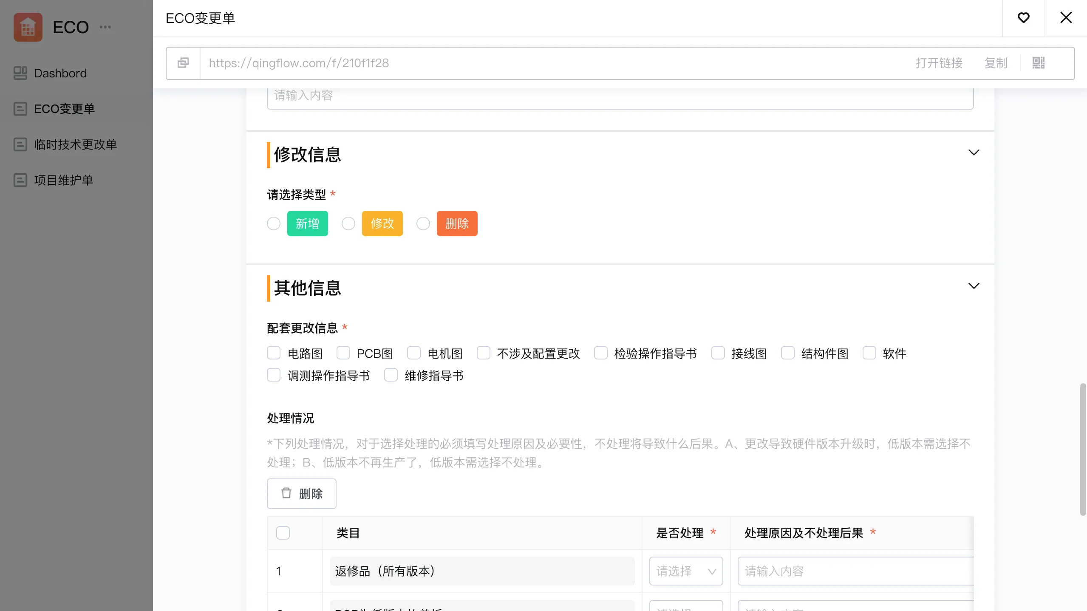
Task: Select the 新增 radio option
Action: coord(274,223)
